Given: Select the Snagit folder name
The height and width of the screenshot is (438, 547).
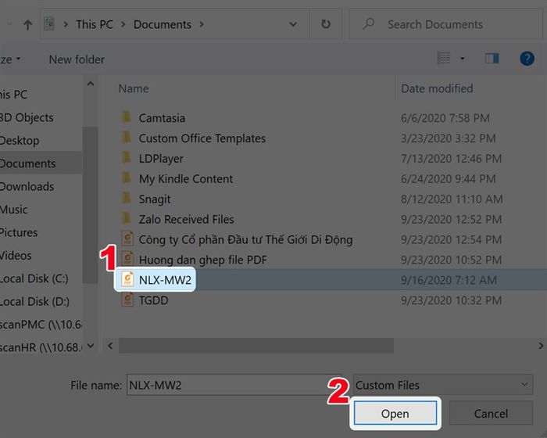Looking at the screenshot, I should coord(155,199).
